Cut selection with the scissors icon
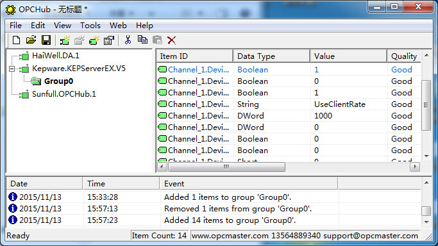This screenshot has height=246, width=438. click(128, 40)
